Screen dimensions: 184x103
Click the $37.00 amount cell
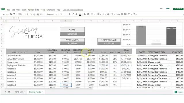pos(177,69)
